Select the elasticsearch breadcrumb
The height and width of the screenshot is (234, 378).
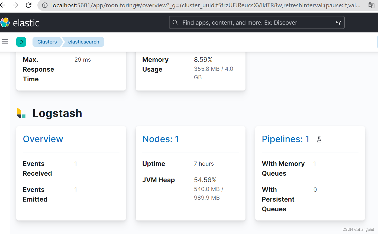click(83, 42)
